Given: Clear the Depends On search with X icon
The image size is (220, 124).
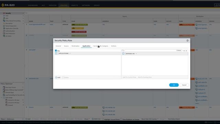Looking at the screenshot, I should 186,51.
